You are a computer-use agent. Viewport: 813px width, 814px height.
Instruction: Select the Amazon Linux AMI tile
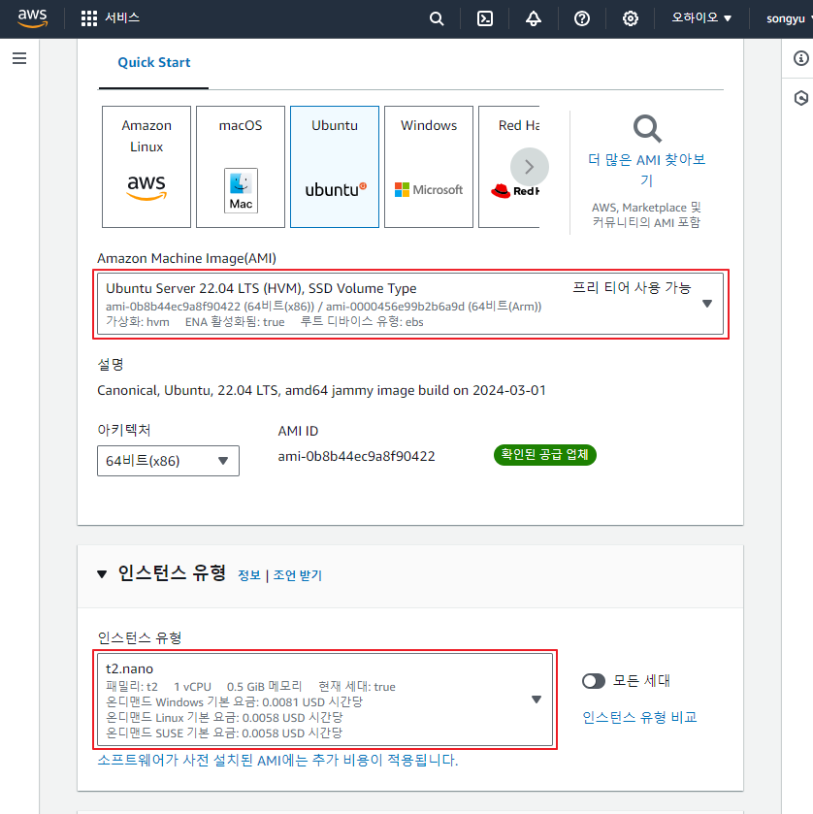coord(146,167)
